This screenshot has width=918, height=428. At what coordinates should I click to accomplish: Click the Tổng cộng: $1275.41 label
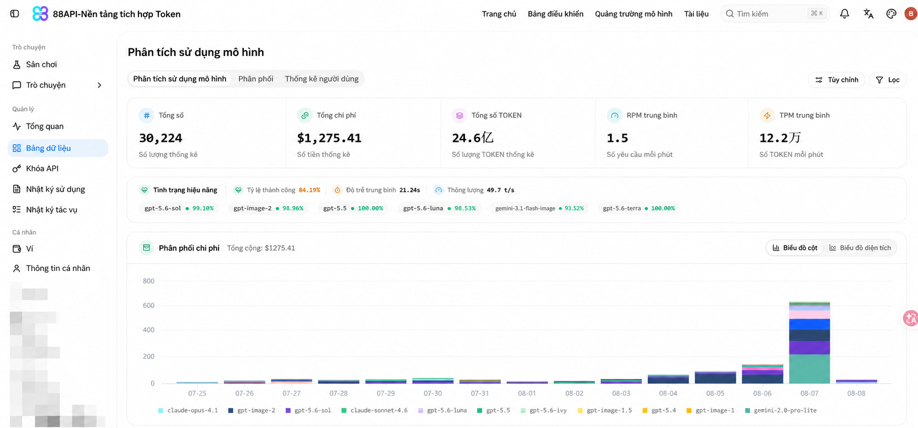tap(261, 248)
